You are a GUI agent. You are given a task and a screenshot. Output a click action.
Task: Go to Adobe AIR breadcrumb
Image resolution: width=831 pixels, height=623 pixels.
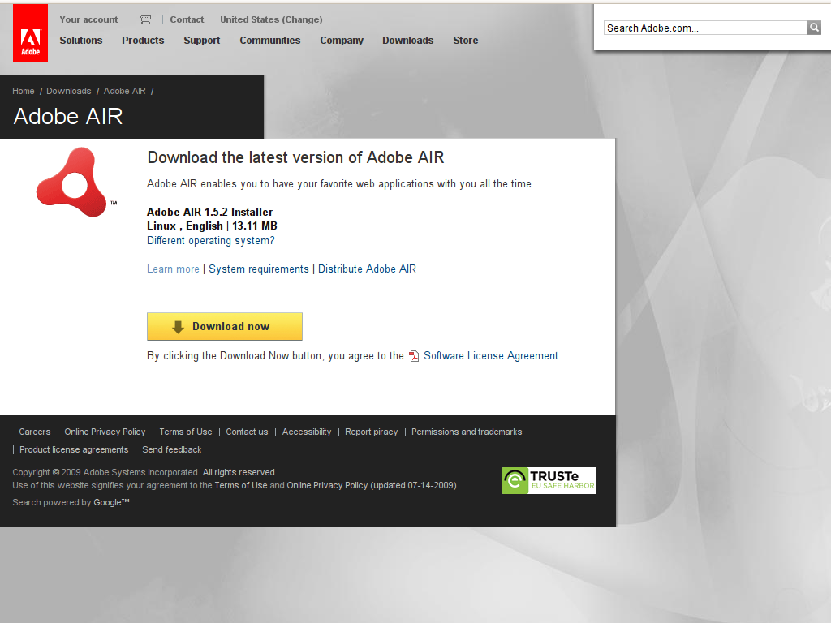pos(124,91)
